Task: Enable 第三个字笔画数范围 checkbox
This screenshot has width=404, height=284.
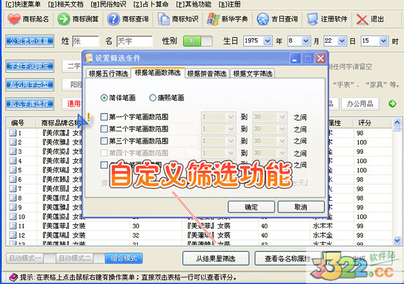Action: [104, 141]
